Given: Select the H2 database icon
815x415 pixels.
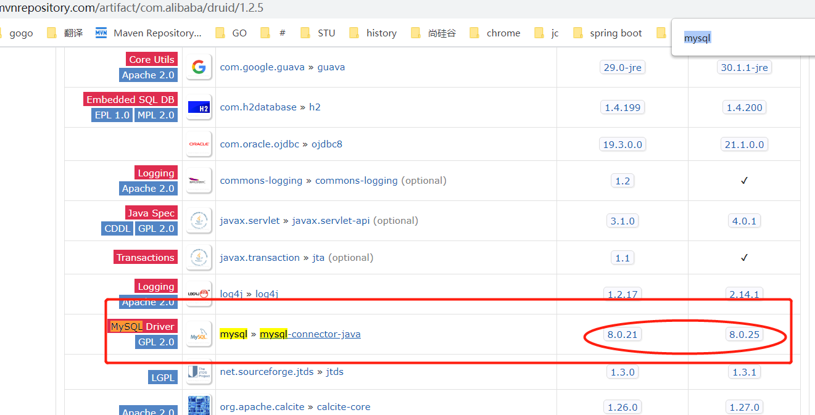Looking at the screenshot, I should 198,107.
